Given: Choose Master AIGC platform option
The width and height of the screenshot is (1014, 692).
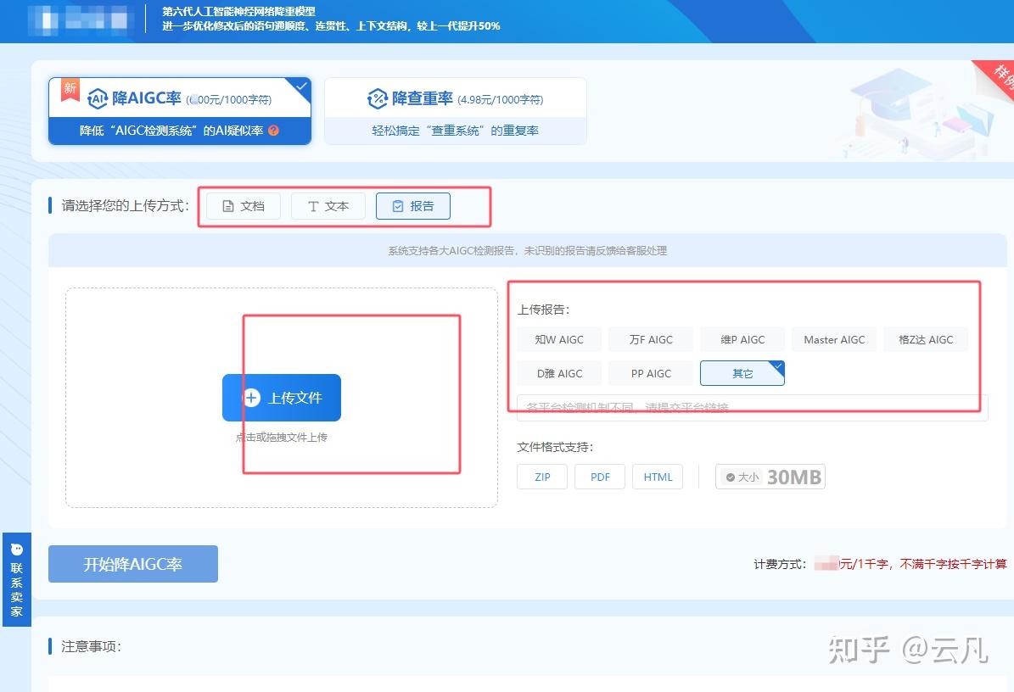Looking at the screenshot, I should [833, 339].
